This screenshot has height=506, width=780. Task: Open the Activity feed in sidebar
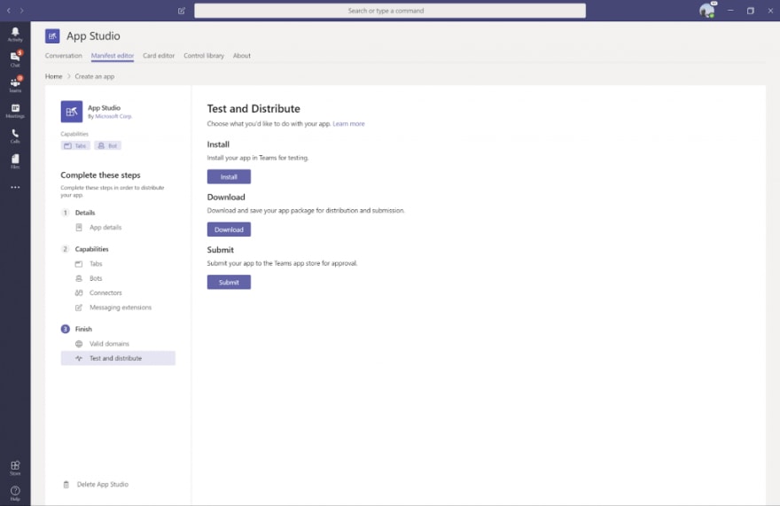[15, 35]
